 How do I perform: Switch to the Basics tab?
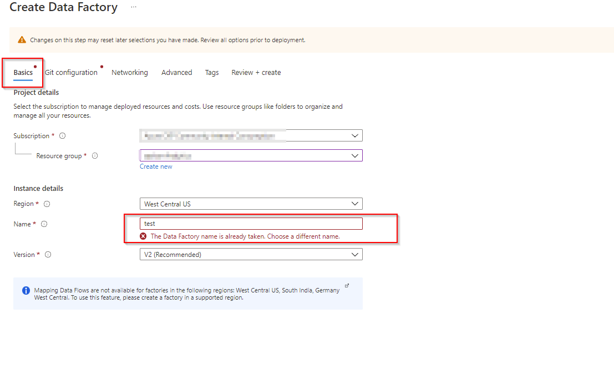click(x=23, y=73)
